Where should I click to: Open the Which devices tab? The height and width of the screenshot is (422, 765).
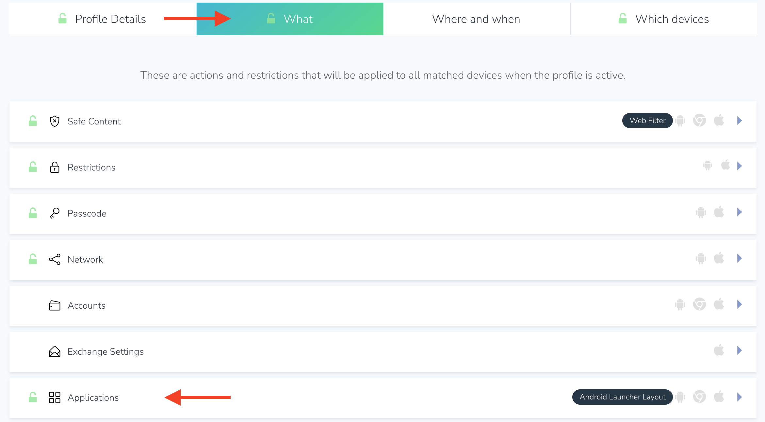pos(664,19)
